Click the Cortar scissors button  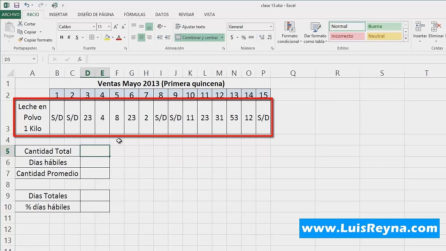coord(26,24)
